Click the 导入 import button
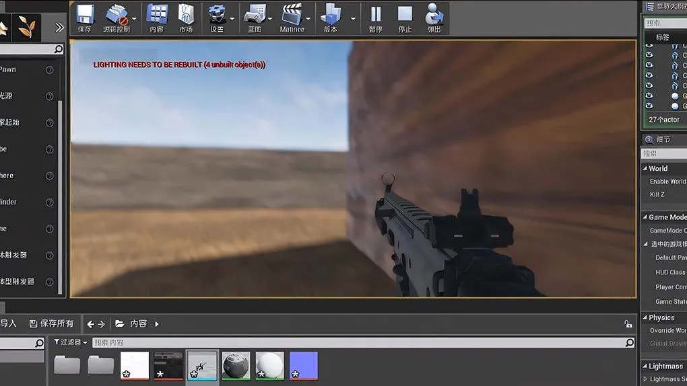The image size is (687, 386). point(8,323)
